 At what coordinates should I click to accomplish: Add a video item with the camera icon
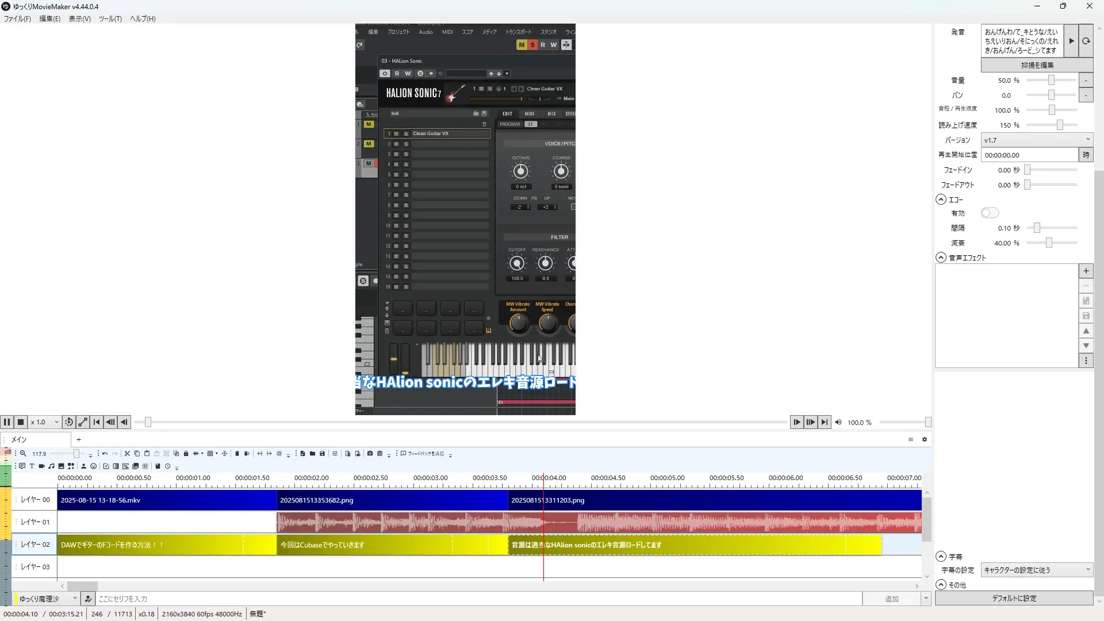pyautogui.click(x=41, y=466)
